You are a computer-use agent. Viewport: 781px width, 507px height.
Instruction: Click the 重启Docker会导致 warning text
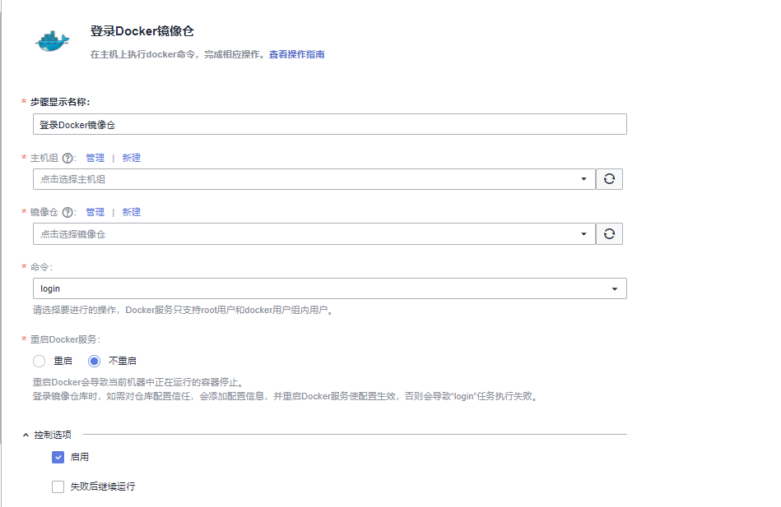tap(137, 383)
